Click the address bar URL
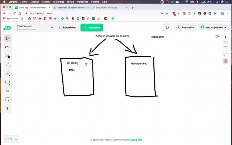Image resolution: width=232 pixels, height=145 pixels. [x=41, y=13]
